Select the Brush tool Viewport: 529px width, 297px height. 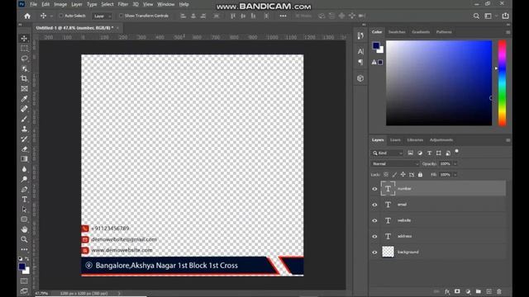pos(24,119)
